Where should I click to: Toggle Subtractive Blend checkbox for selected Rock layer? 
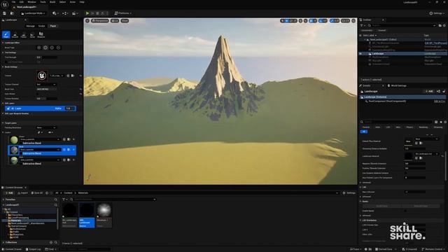click(x=21, y=153)
